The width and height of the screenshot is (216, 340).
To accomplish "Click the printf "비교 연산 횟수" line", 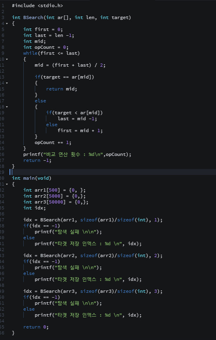I will (77, 155).
